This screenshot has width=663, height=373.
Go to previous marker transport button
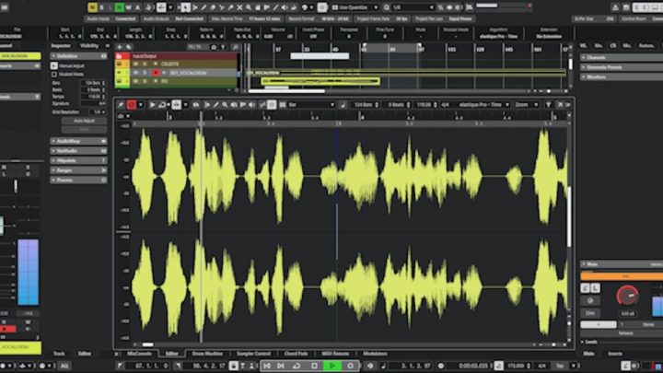pyautogui.click(x=267, y=366)
